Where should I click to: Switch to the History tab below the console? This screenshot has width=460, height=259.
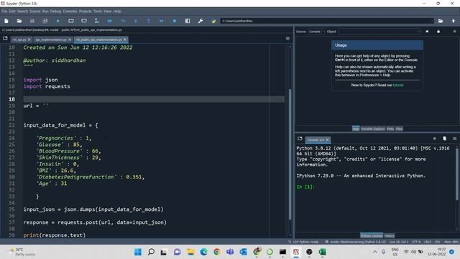[x=390, y=235]
